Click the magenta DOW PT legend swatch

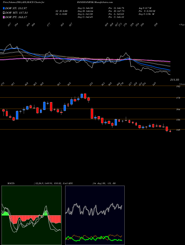[x=4, y=17]
